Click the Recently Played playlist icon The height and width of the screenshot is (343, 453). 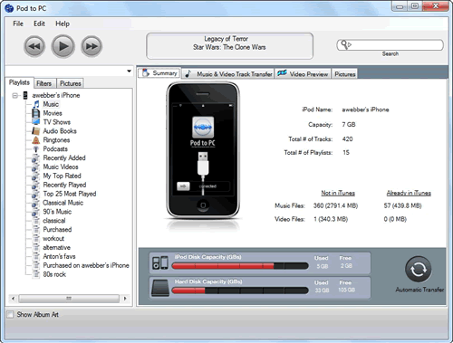click(x=35, y=185)
